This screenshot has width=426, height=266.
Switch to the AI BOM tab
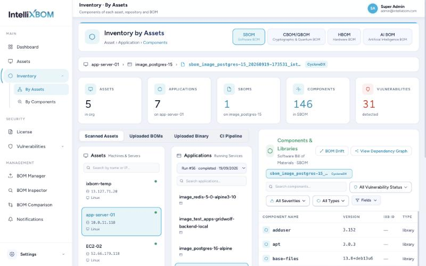(388, 37)
